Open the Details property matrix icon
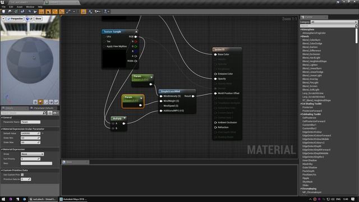 [50, 113]
